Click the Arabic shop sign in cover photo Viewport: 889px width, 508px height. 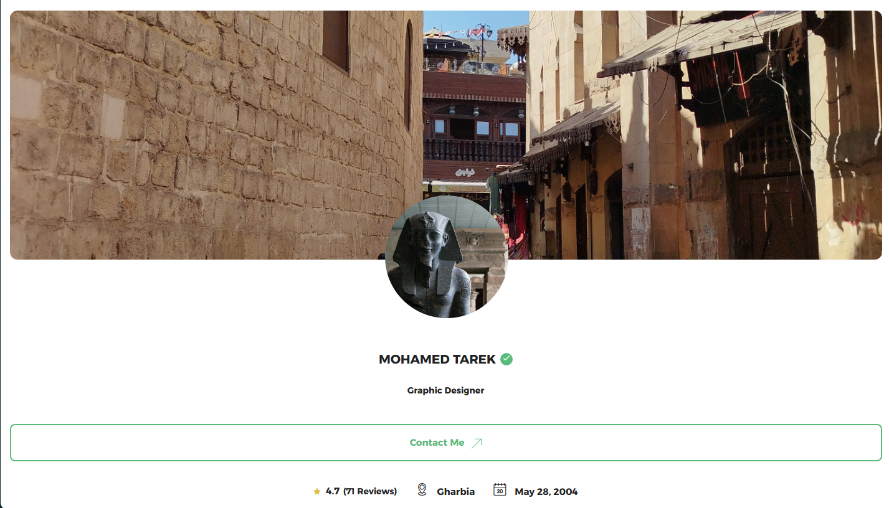pyautogui.click(x=465, y=172)
